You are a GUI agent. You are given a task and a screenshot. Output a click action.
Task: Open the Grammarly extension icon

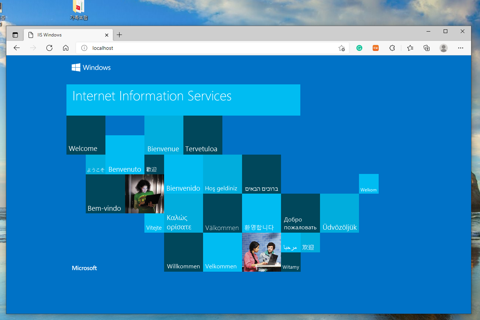[x=359, y=48]
